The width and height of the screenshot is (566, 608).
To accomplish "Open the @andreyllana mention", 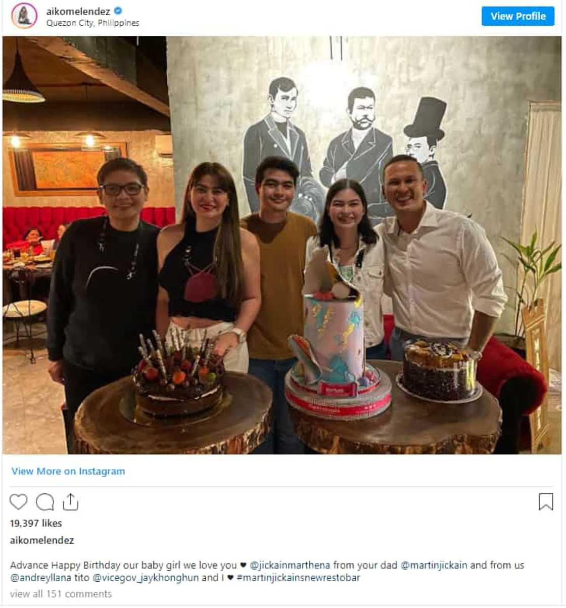I will [x=42, y=578].
